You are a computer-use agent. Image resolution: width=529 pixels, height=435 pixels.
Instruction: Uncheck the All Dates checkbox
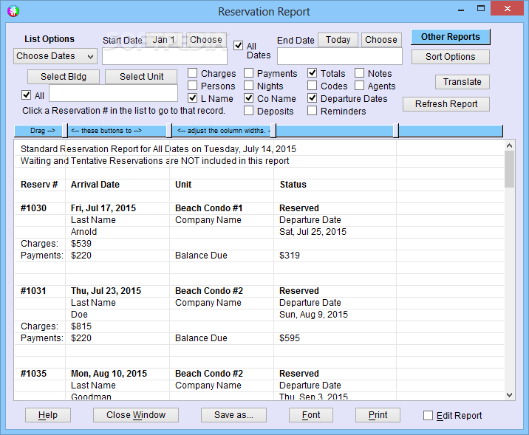238,45
